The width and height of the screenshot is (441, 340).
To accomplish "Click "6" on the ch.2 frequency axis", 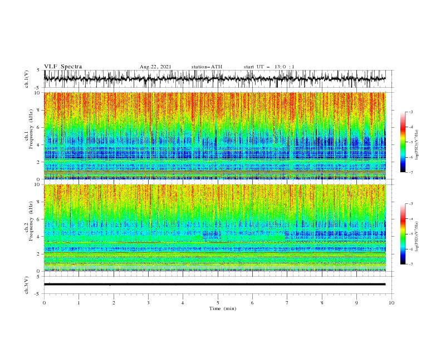I will point(39,219).
